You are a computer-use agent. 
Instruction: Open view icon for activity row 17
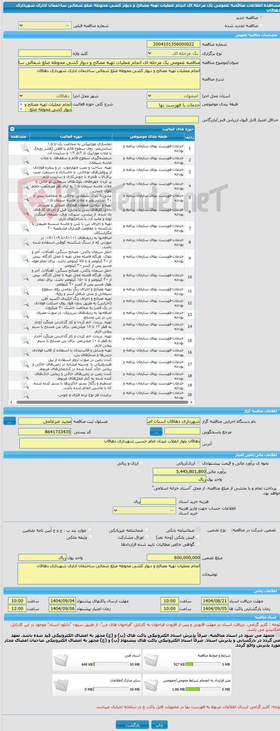(25, 364)
